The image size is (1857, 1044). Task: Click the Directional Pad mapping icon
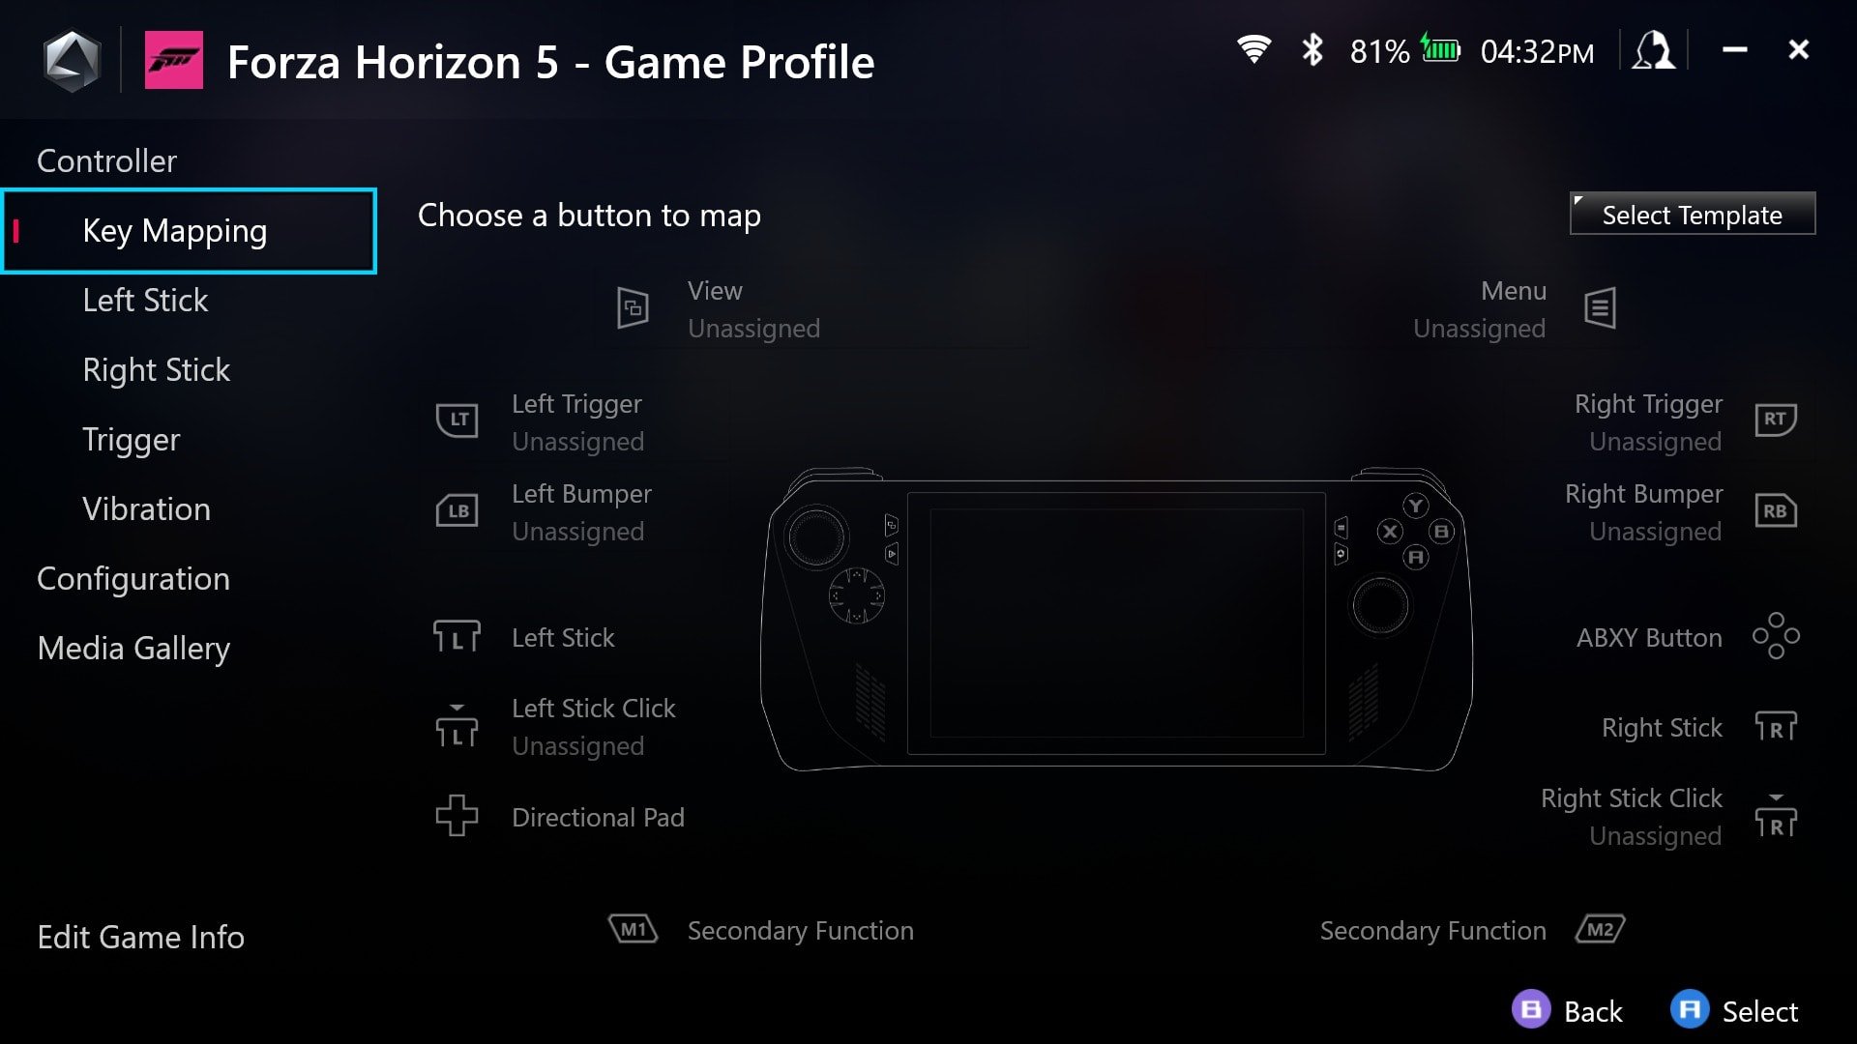click(456, 816)
